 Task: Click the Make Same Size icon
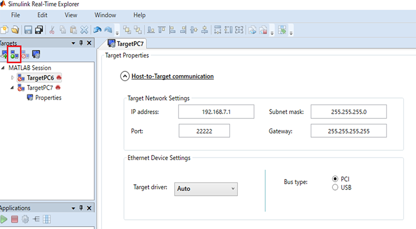pos(239,30)
